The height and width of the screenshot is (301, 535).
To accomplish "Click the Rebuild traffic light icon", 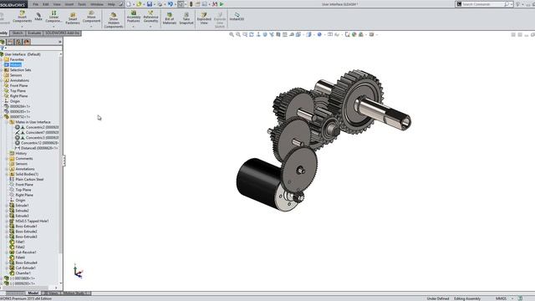I will tap(191, 4).
